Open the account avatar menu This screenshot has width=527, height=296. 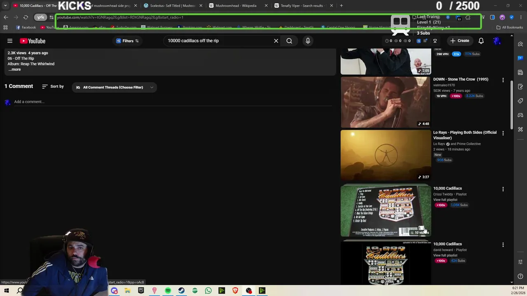pyautogui.click(x=497, y=41)
